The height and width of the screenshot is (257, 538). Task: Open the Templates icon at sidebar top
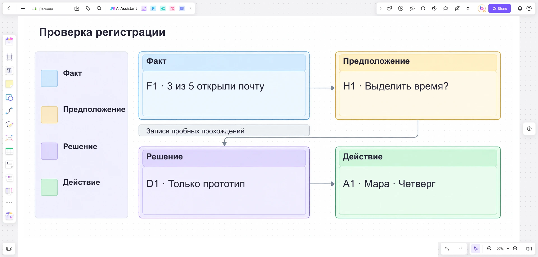coord(9,41)
